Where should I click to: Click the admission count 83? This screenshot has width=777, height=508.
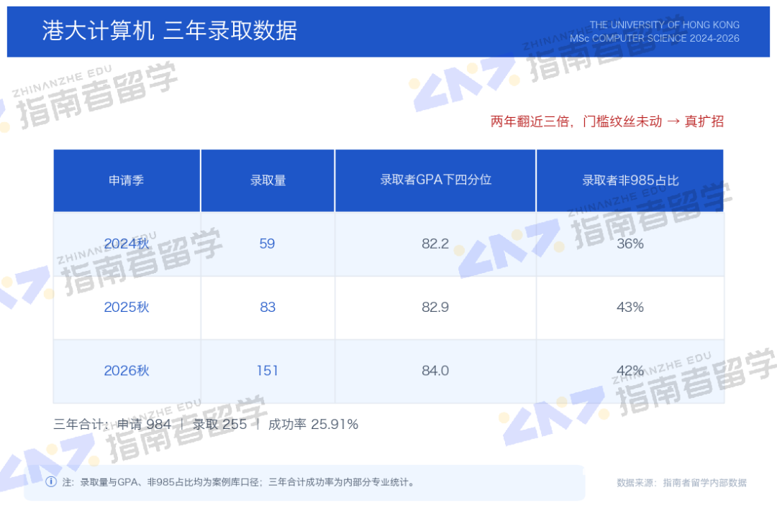268,307
